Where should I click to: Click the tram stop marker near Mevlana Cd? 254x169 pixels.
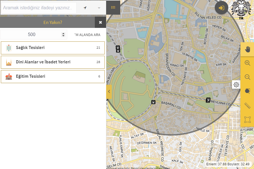pos(208,100)
